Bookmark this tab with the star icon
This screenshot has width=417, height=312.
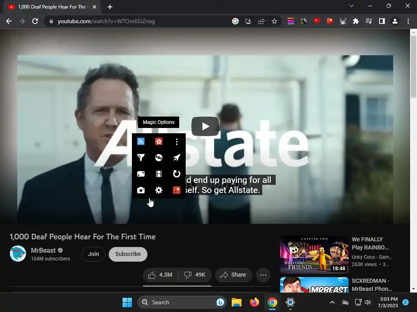tap(274, 21)
